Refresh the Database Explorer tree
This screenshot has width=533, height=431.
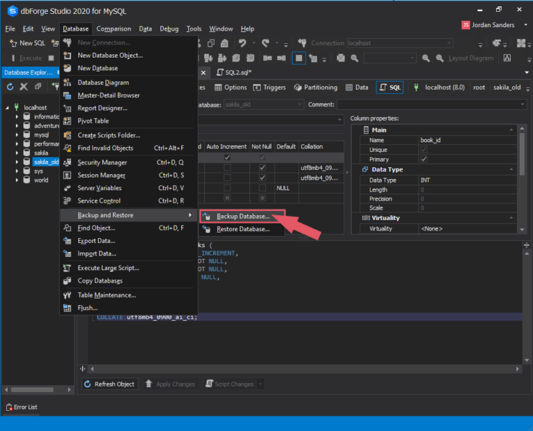click(10, 87)
